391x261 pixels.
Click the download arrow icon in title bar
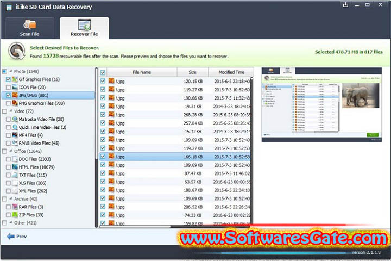pos(345,5)
